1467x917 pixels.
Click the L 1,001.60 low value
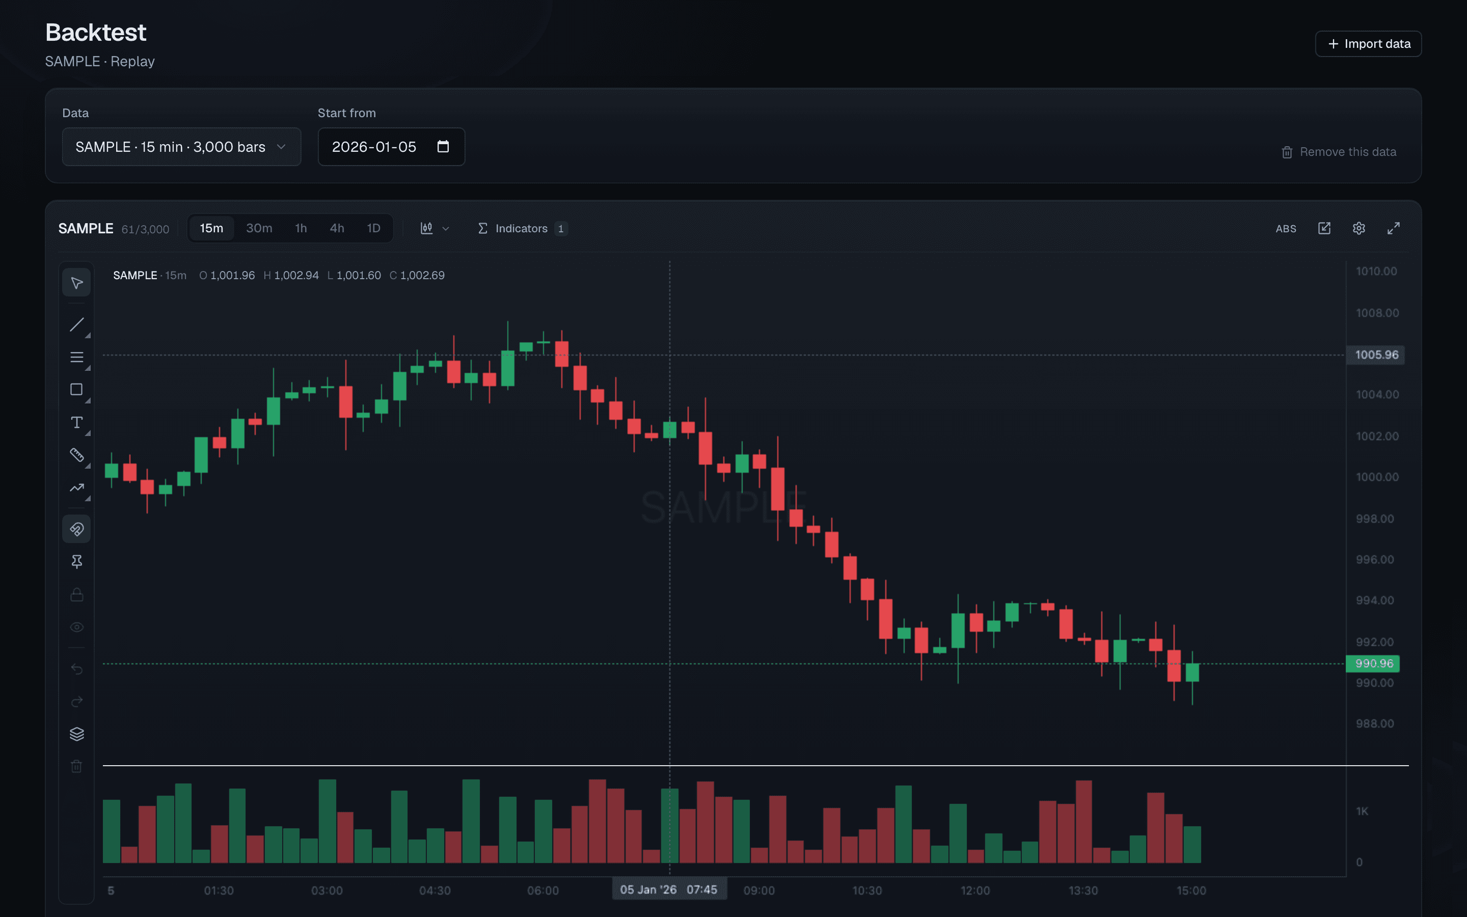pos(354,275)
